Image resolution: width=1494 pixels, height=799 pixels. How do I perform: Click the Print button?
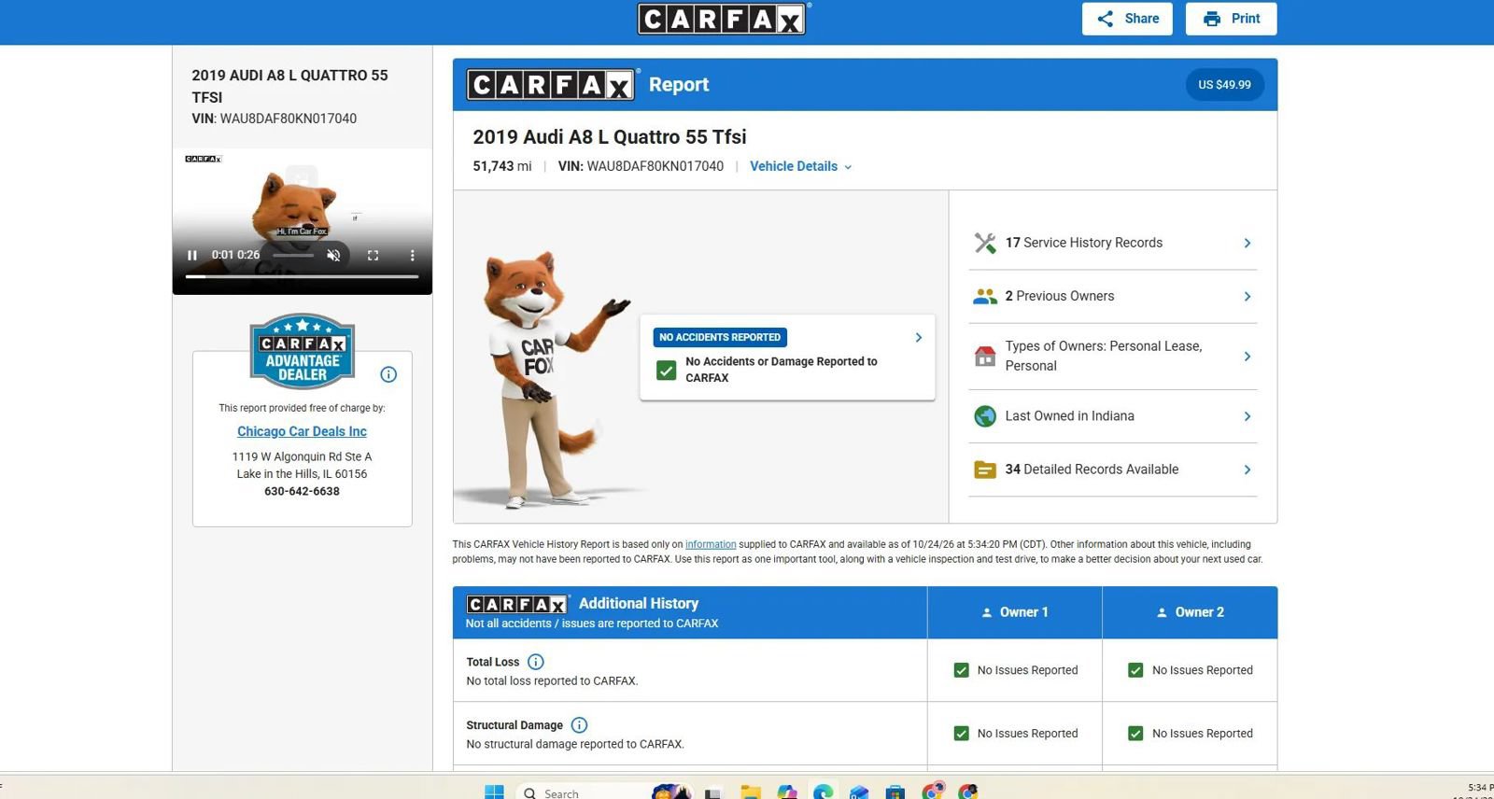pyautogui.click(x=1231, y=19)
